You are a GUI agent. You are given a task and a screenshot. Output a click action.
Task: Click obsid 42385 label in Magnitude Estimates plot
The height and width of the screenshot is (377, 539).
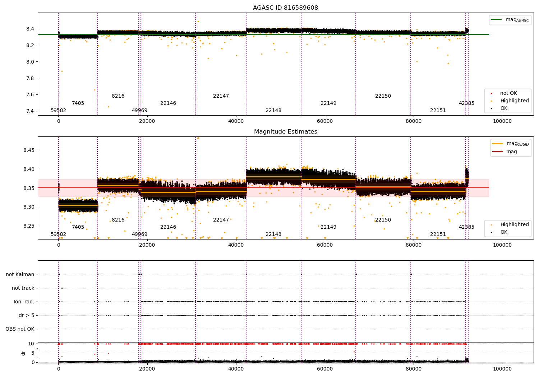(x=466, y=227)
